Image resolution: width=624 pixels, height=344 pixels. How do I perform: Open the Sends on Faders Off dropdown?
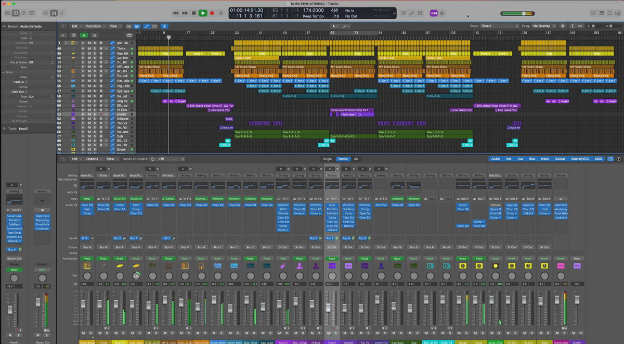[x=171, y=159]
